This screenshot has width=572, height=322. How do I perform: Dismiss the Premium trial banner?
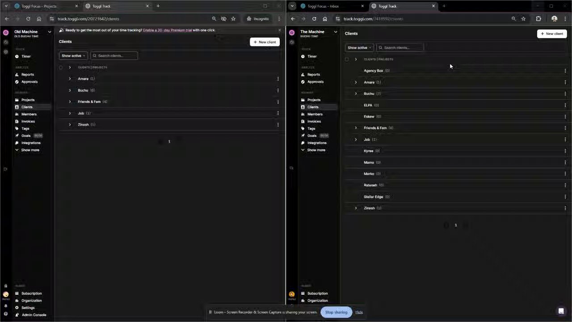tap(280, 30)
